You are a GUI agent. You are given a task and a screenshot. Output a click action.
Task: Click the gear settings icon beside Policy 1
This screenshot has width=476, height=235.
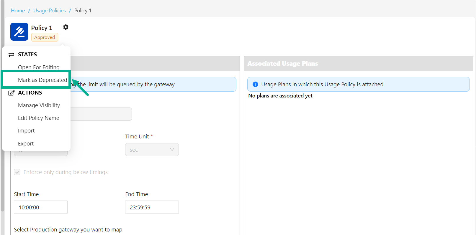click(66, 27)
